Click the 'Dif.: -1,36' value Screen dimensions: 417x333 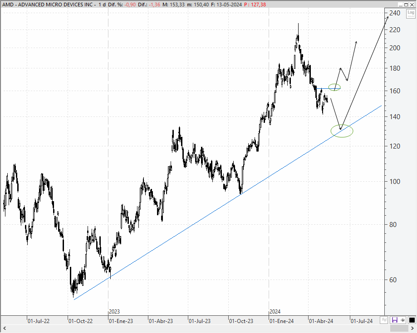149,5
